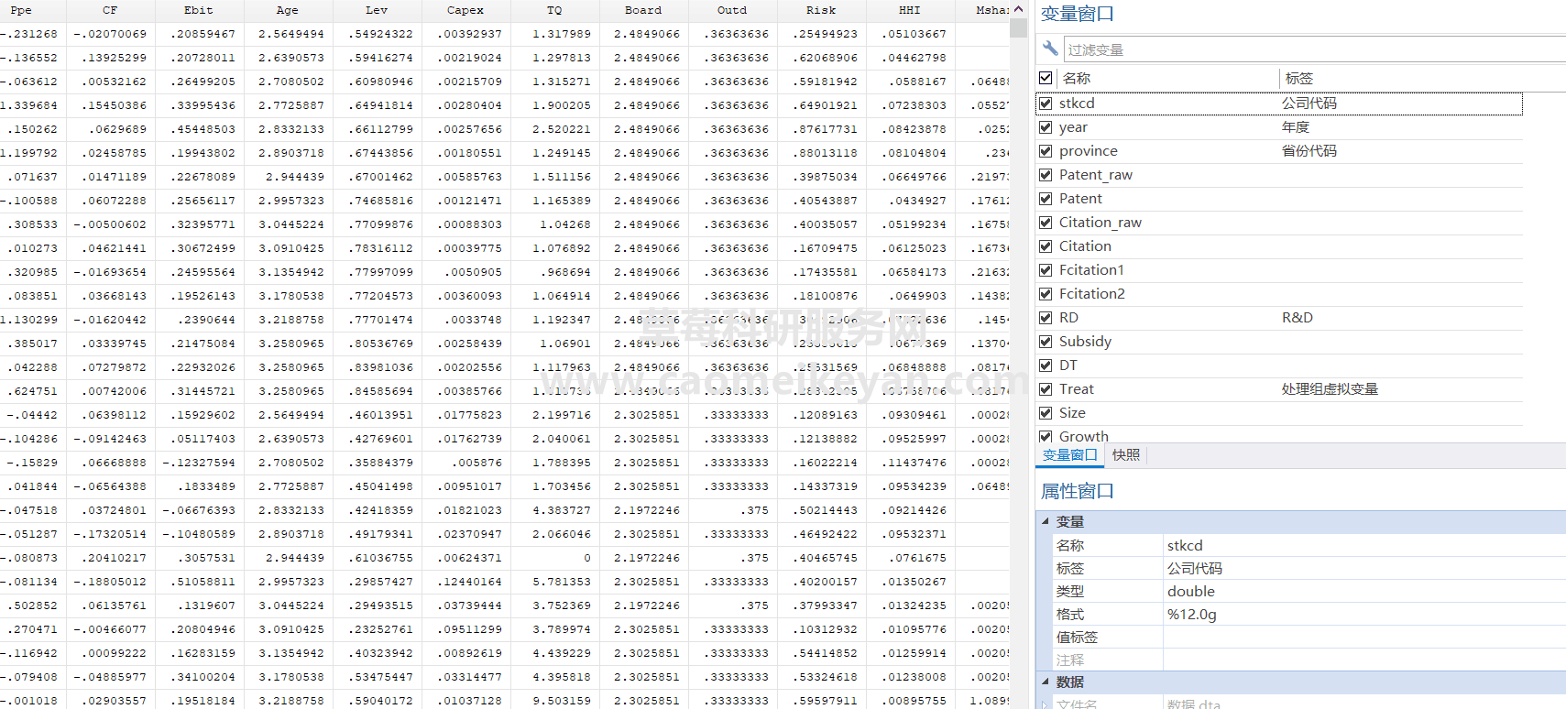
Task: Toggle the Citation variable checkbox
Action: [1046, 246]
